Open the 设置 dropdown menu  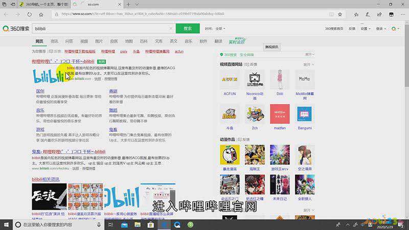(x=366, y=29)
